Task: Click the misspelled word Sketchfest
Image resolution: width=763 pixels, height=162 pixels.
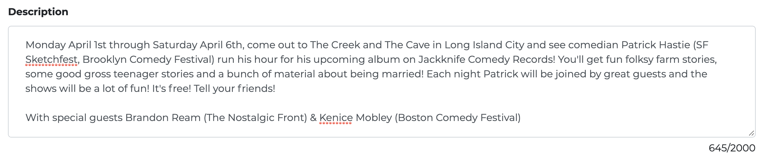Action: [51, 60]
